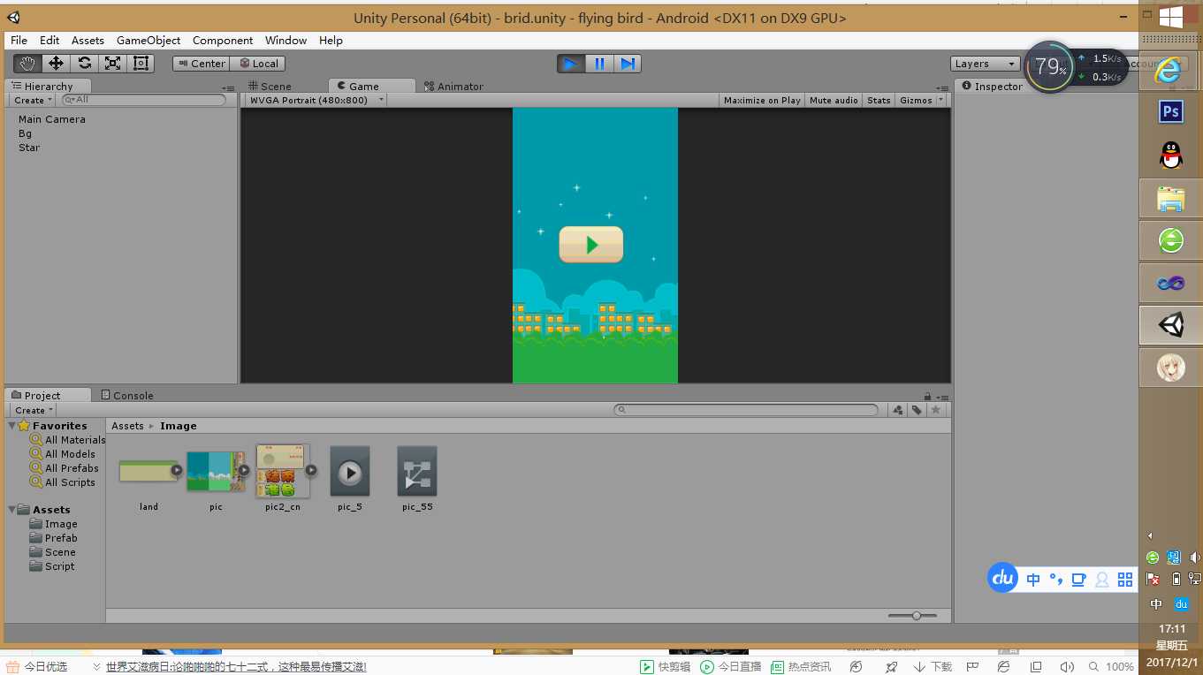Toggle pivot mode Center button
The height and width of the screenshot is (675, 1203).
point(202,63)
